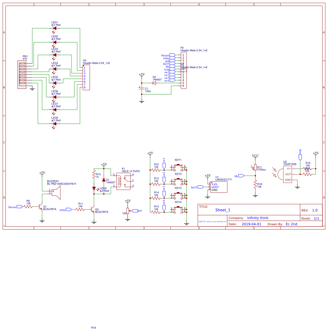Image resolution: width=328 pixels, height=332 pixels.
Task: Click the date 2019-04-01 in title block
Action: pyautogui.click(x=252, y=224)
